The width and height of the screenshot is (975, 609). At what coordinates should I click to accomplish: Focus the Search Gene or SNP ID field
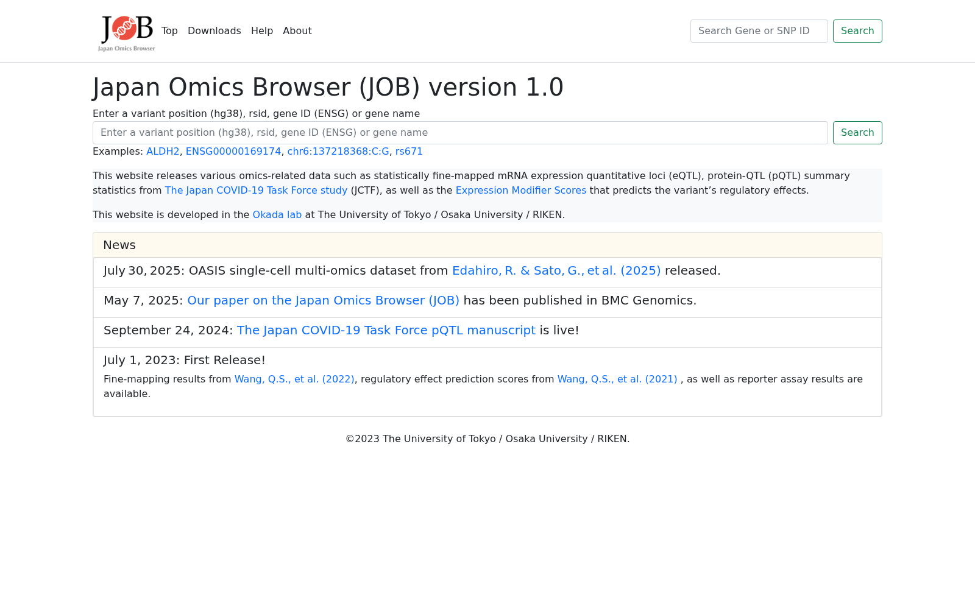pos(759,31)
